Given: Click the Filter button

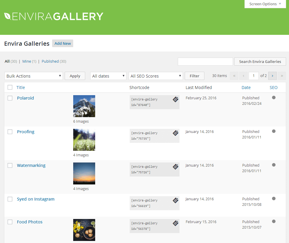Looking at the screenshot, I should [194, 76].
